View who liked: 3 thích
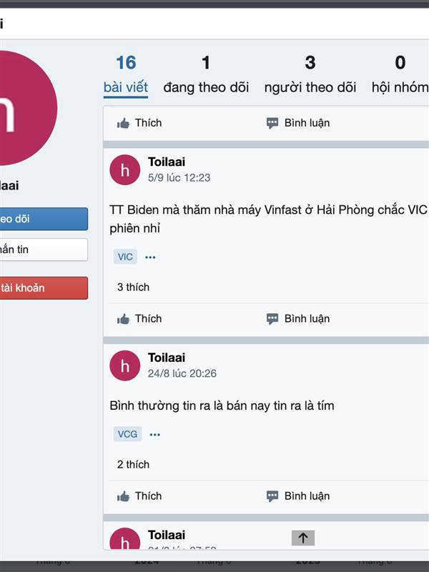The image size is (429, 572). [x=133, y=287]
